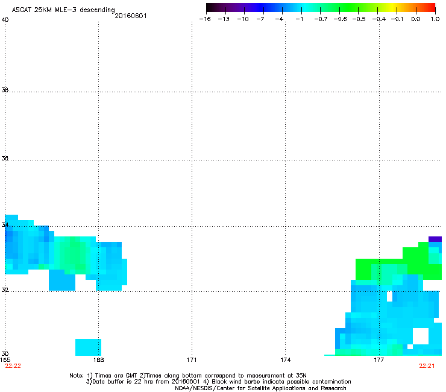The image size is (446, 392).
Task: Click the latitude label 36
Action: tap(5, 158)
